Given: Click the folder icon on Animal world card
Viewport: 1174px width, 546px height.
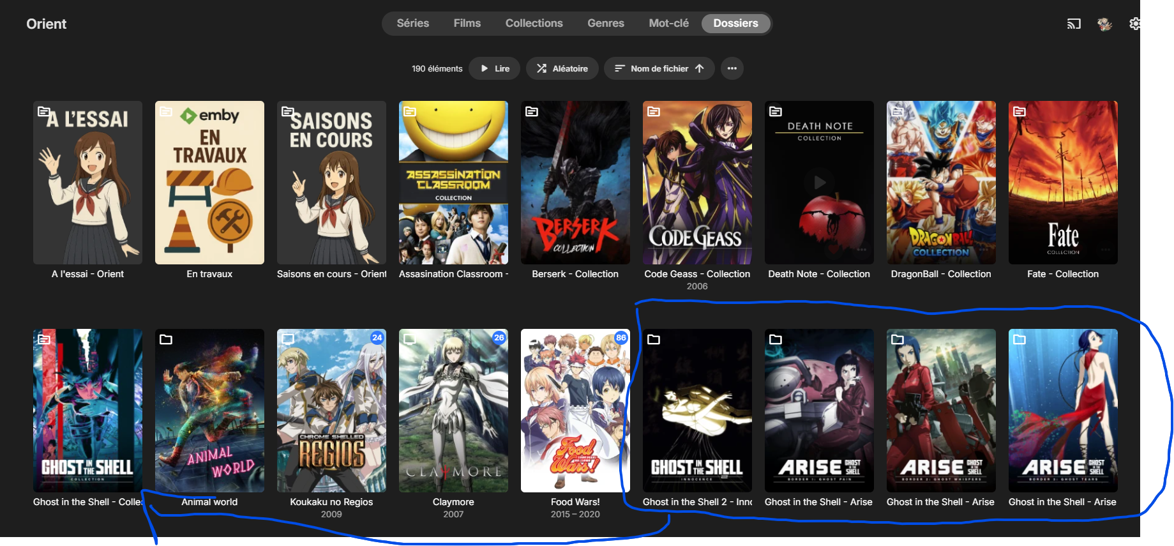Looking at the screenshot, I should pyautogui.click(x=166, y=340).
